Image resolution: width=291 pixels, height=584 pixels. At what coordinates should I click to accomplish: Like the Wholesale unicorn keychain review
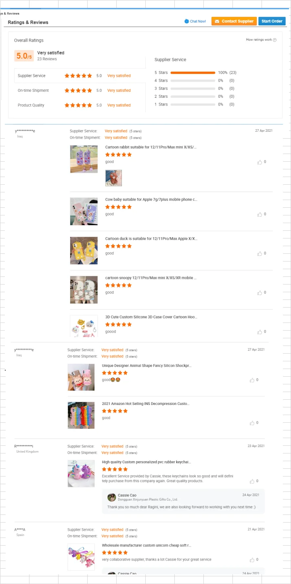click(x=252, y=560)
